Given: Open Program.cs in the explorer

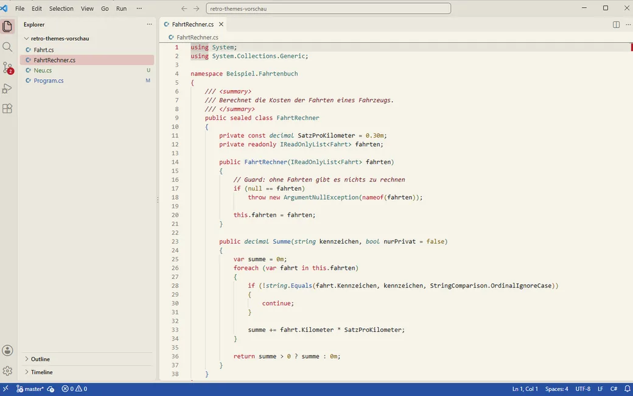Looking at the screenshot, I should coord(49,80).
